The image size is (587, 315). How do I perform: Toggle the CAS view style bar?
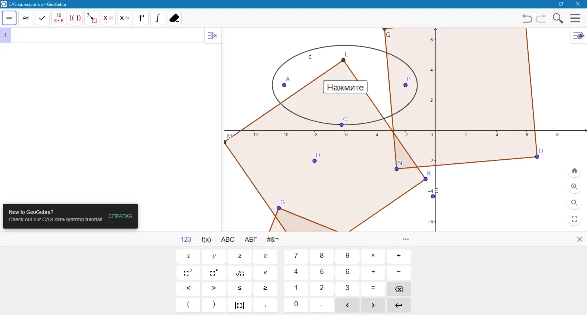(213, 36)
